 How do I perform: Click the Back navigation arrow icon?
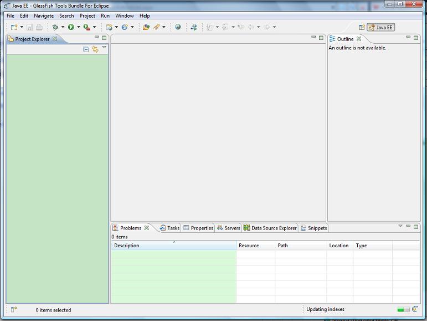tap(251, 27)
